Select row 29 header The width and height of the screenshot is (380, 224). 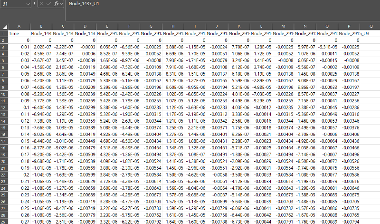[4, 222]
